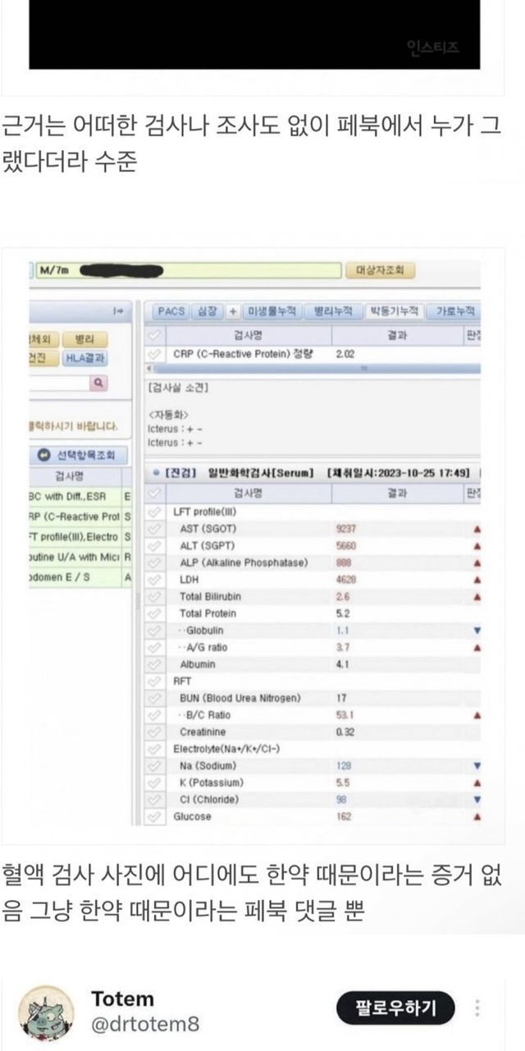
Task: Collapse the RFT group row
Action: click(153, 682)
